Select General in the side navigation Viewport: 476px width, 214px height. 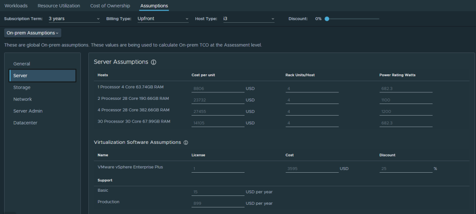(x=22, y=64)
